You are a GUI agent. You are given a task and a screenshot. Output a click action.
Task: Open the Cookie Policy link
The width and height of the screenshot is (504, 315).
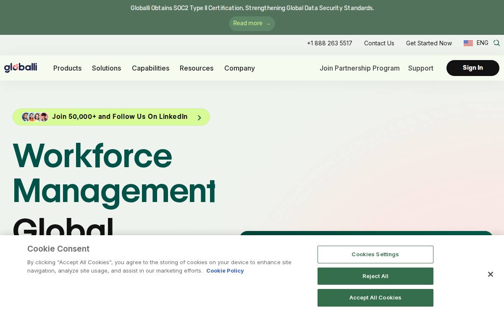point(225,271)
